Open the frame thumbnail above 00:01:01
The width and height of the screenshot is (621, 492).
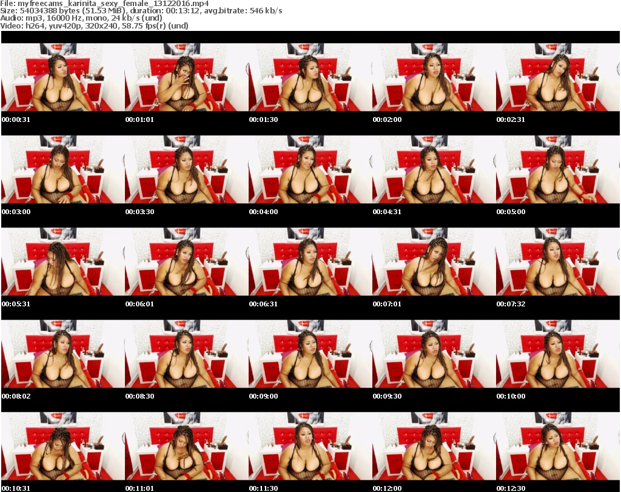(x=187, y=77)
